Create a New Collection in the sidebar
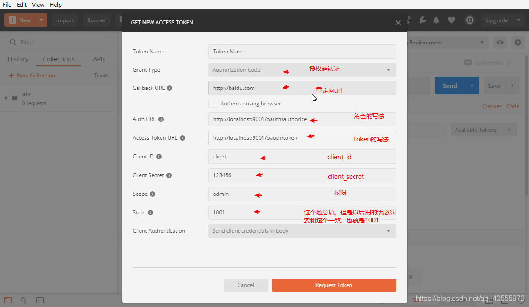 pyautogui.click(x=32, y=75)
